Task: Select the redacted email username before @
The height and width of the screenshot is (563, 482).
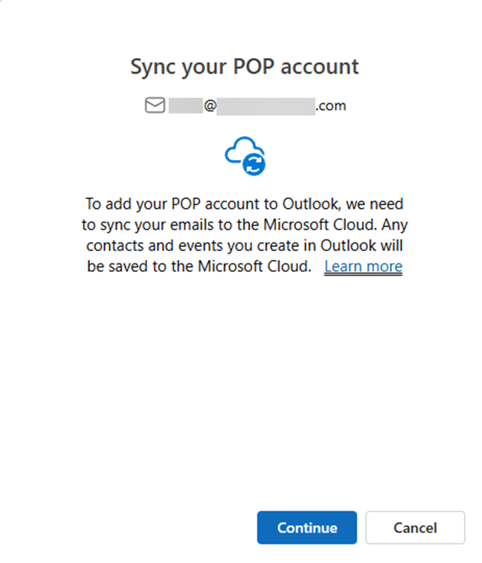Action: 185,105
